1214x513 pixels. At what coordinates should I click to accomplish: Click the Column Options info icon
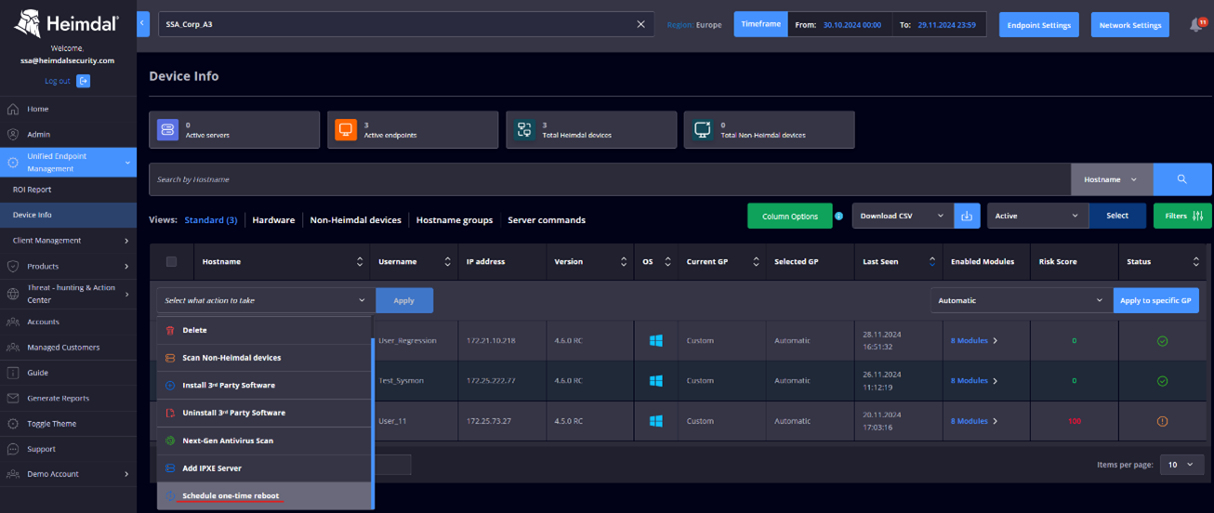tap(838, 216)
